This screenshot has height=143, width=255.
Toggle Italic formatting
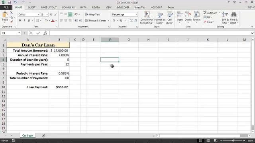click(x=24, y=20)
